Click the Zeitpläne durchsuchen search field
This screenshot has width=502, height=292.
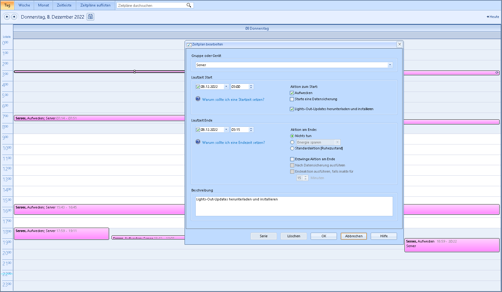tap(151, 5)
